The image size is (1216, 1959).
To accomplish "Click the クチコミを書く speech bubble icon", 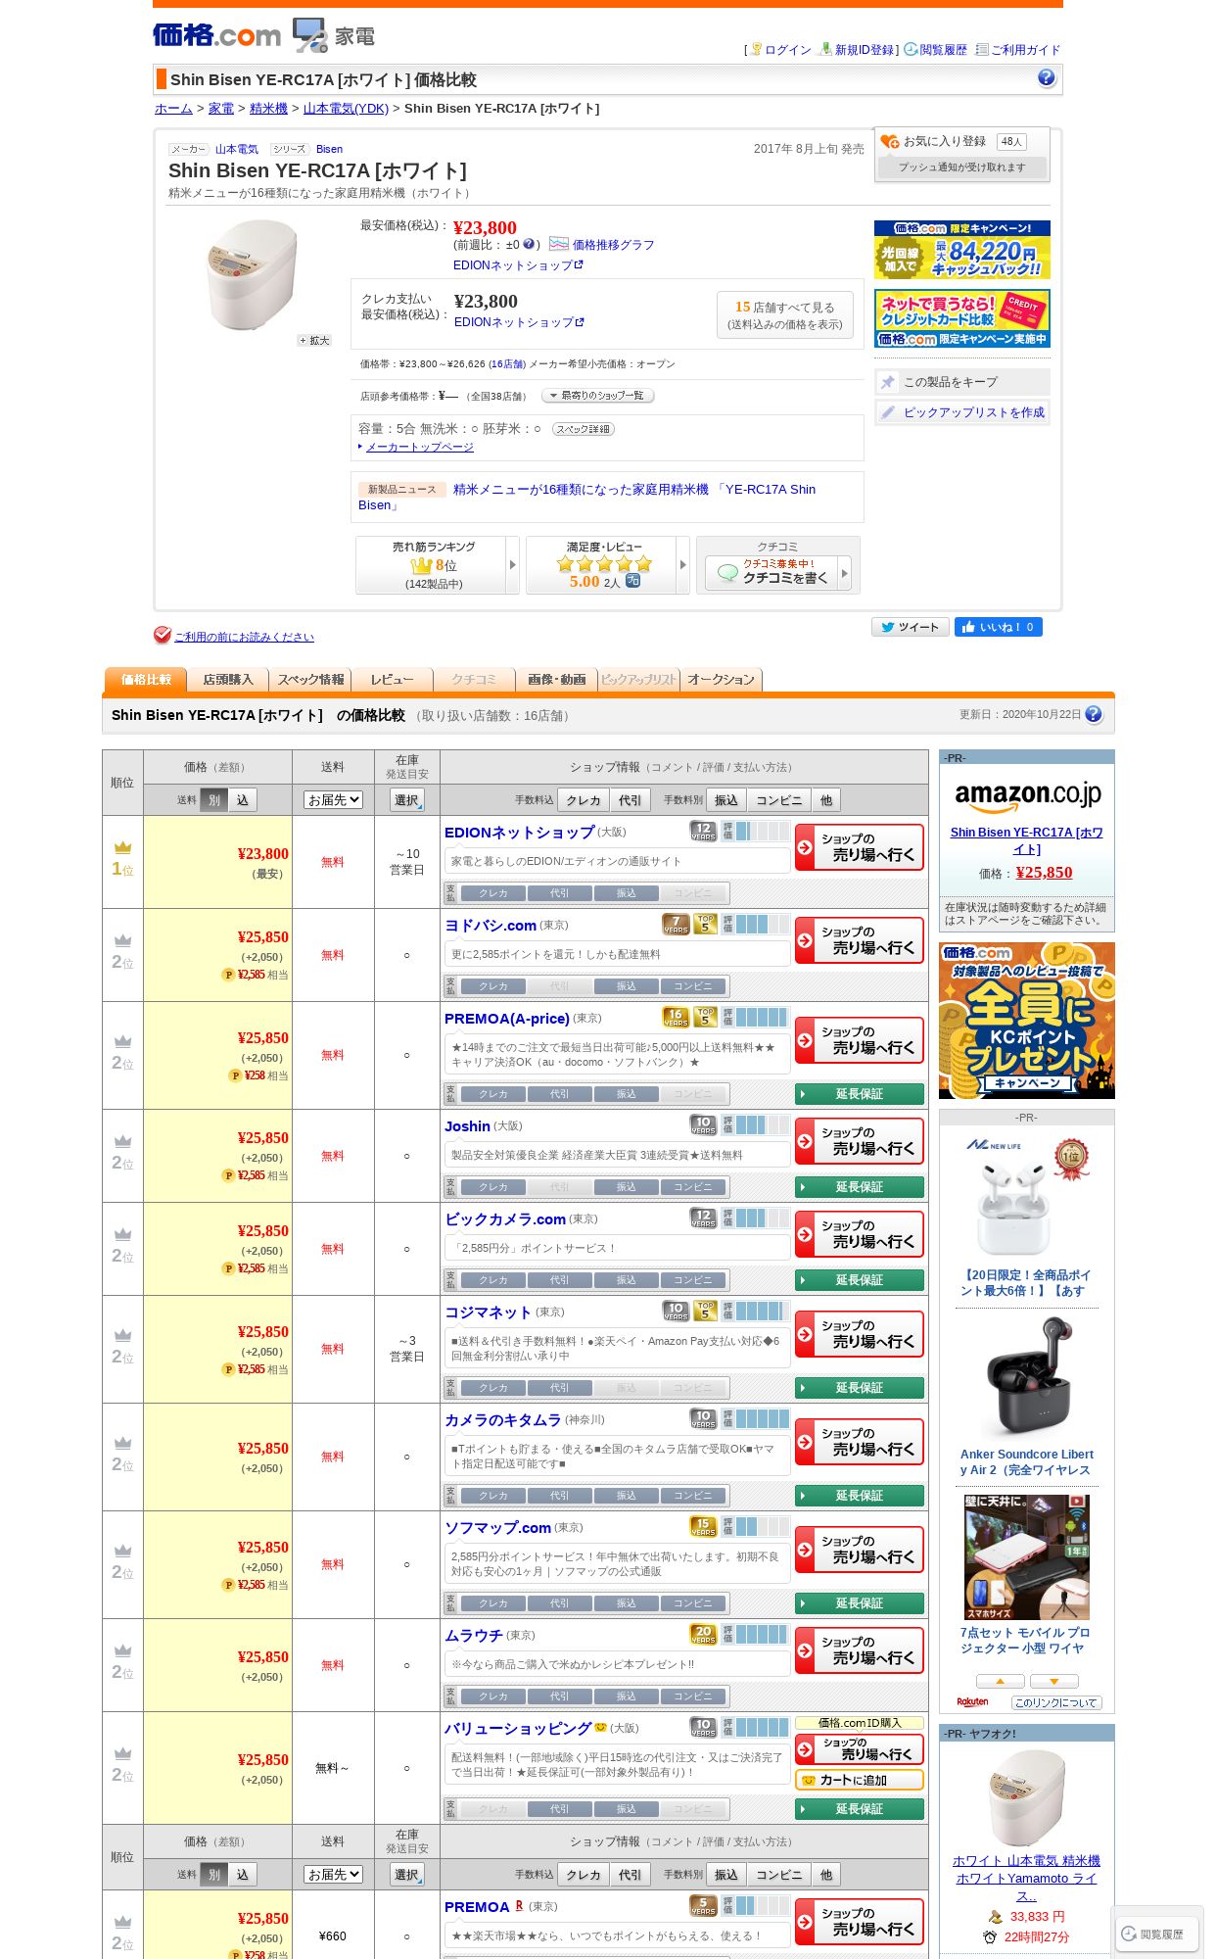I will [x=727, y=573].
